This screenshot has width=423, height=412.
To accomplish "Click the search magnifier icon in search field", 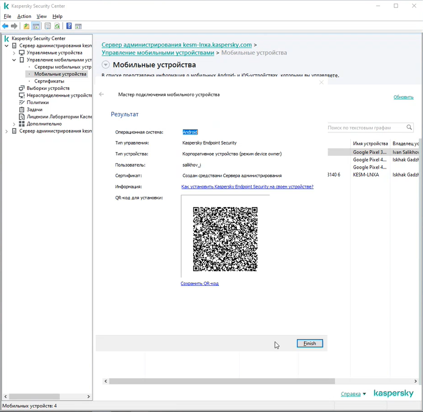I will point(409,127).
